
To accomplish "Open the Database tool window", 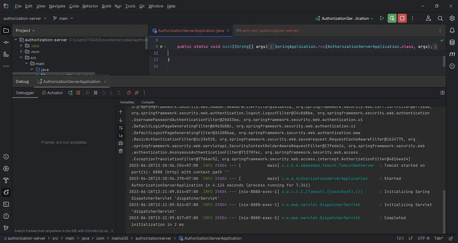I will click(452, 42).
